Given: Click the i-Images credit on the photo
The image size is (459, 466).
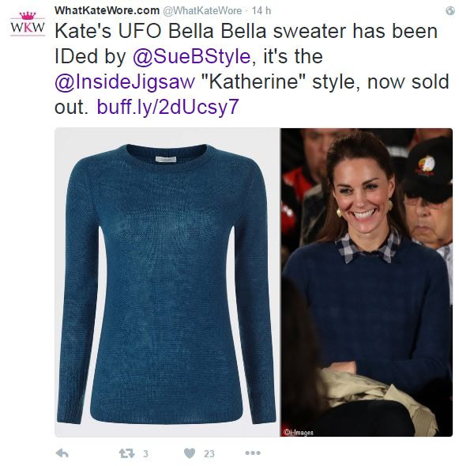Looking at the screenshot, I should coord(298,432).
